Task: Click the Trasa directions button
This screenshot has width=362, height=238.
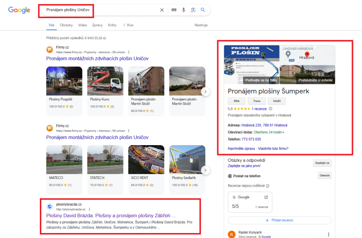Action: click(257, 101)
